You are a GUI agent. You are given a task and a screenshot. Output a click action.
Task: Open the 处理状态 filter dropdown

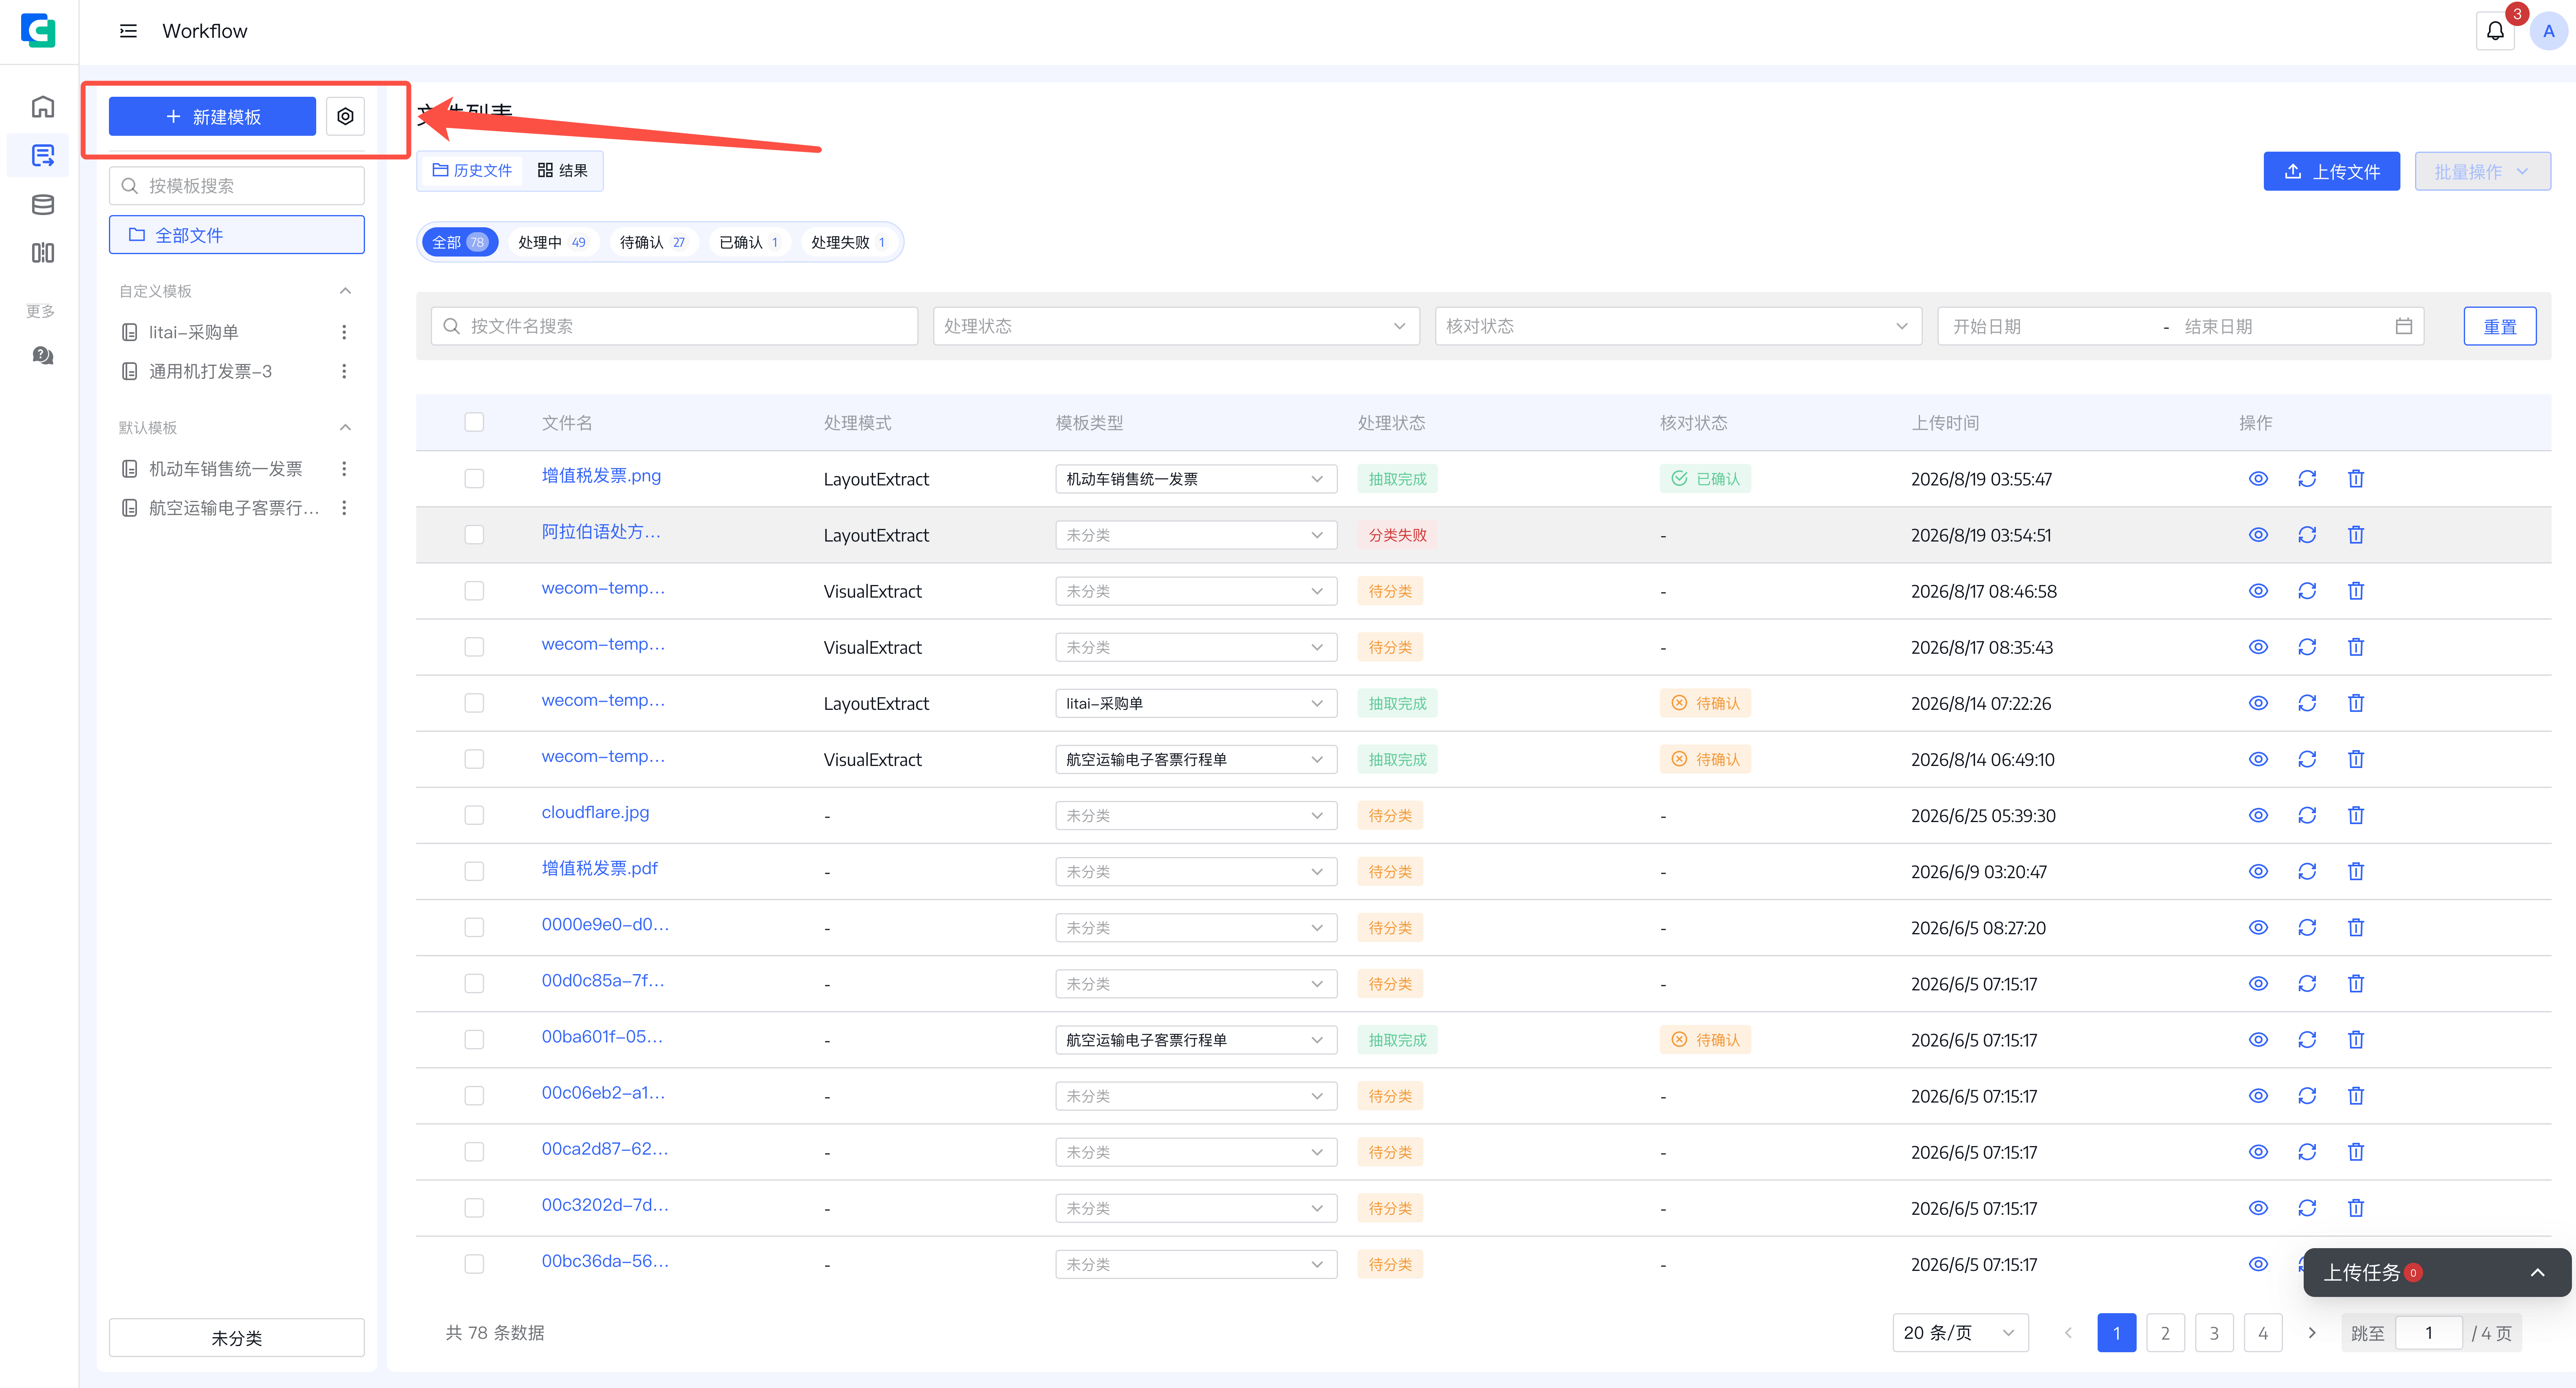(1176, 326)
